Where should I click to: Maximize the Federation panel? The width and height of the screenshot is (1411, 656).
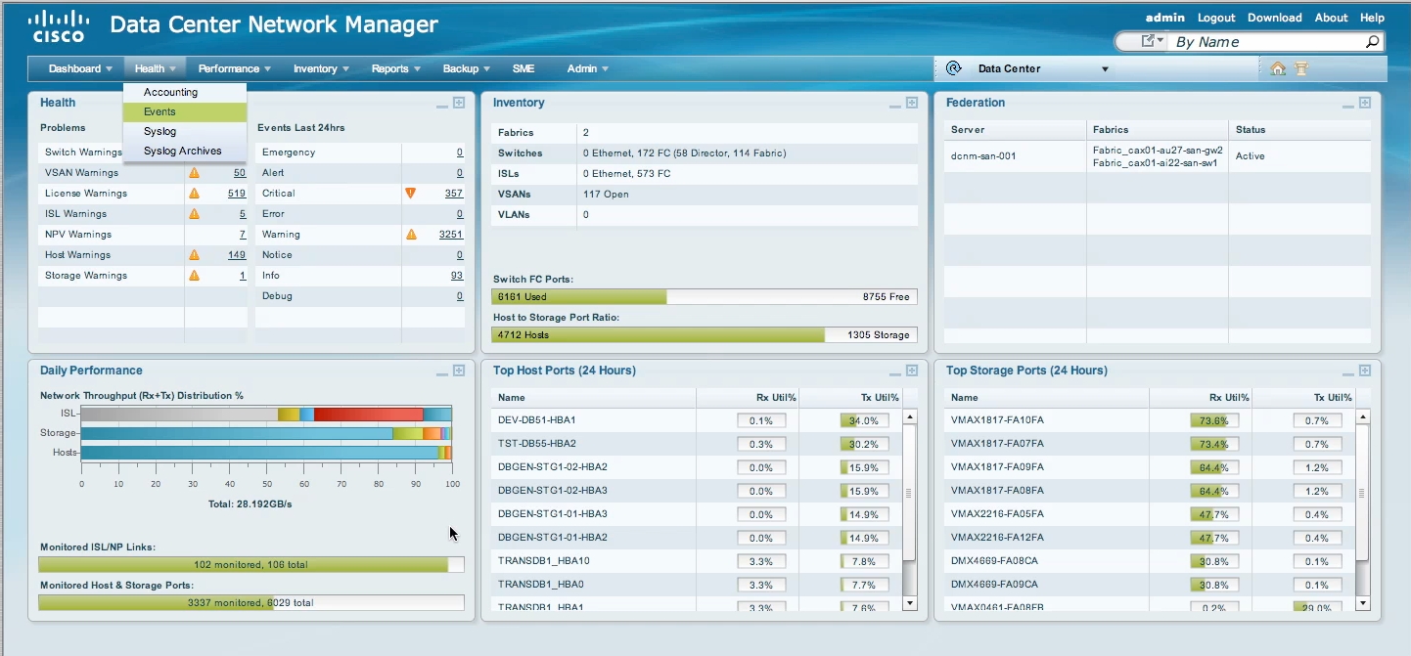1365,103
